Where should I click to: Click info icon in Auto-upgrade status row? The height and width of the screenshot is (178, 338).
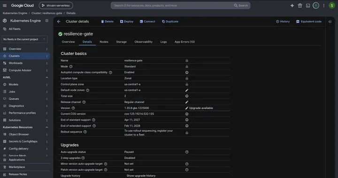tap(187, 152)
